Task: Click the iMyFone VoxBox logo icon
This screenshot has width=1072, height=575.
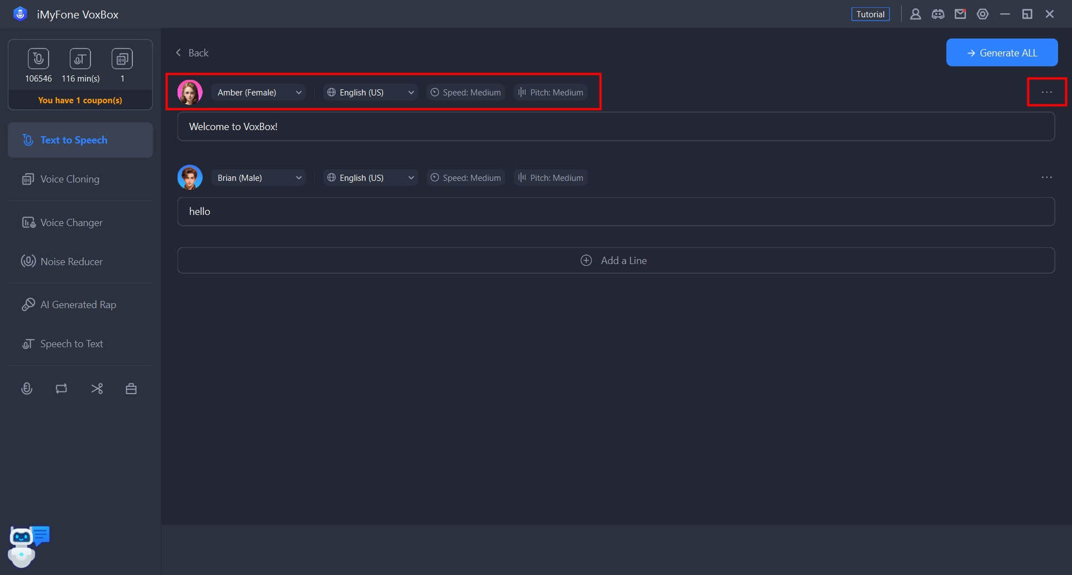Action: point(20,14)
